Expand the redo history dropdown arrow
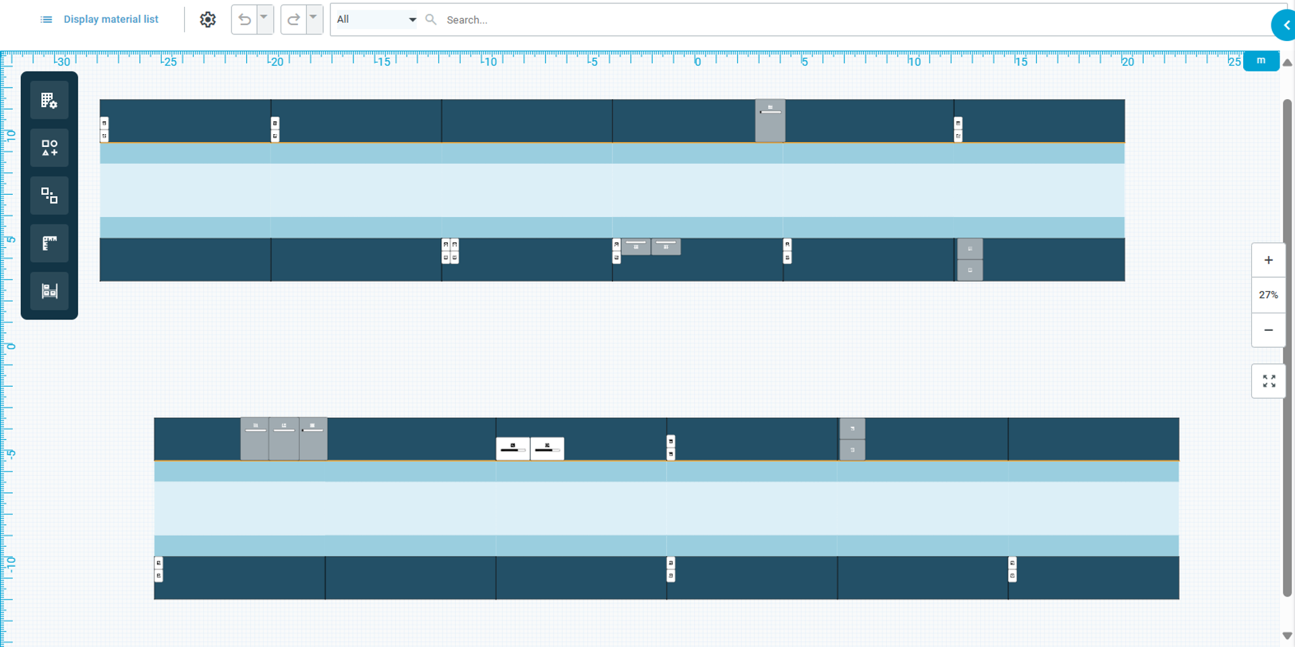This screenshot has height=647, width=1295. (x=314, y=18)
